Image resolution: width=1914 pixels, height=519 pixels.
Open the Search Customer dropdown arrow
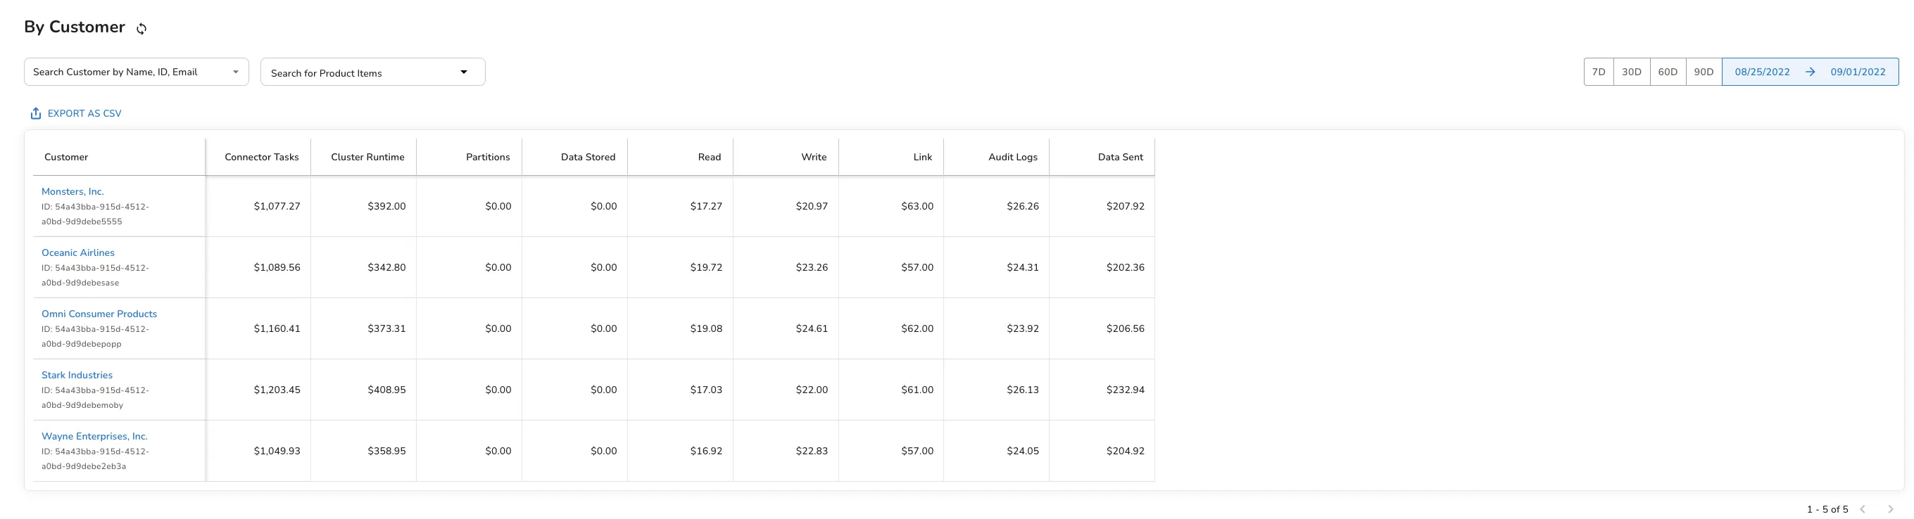(x=236, y=72)
